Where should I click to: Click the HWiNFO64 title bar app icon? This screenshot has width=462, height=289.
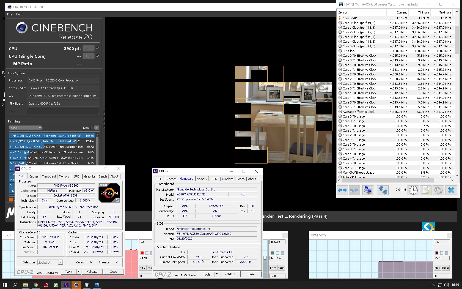pos(341,4)
